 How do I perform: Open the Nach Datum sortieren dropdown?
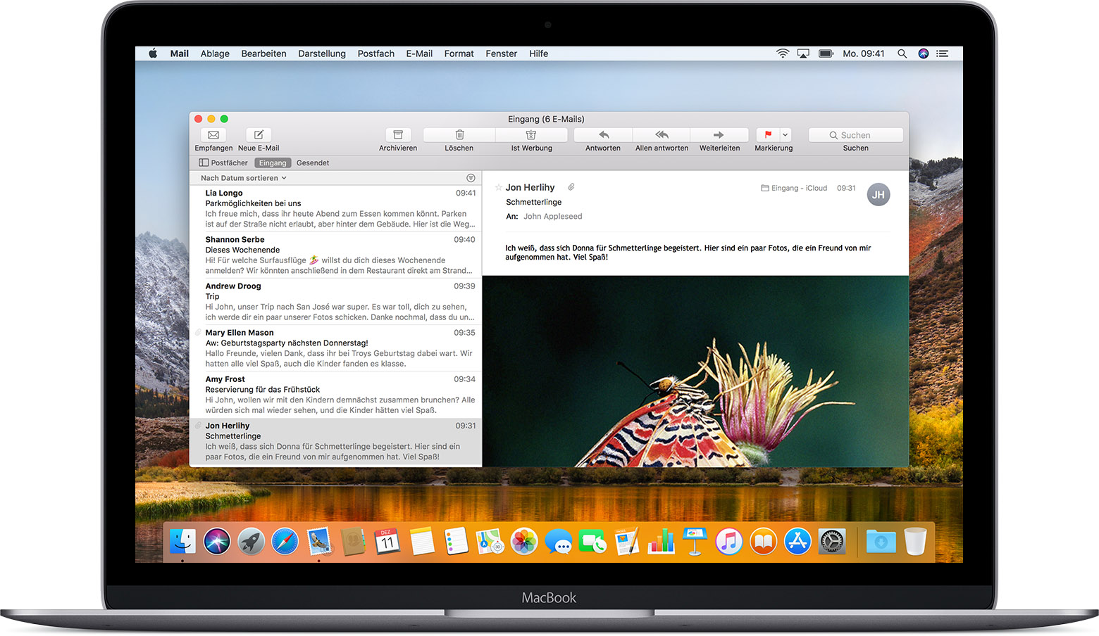[x=242, y=178]
